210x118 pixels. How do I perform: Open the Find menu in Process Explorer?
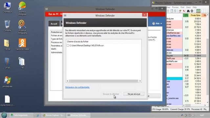pyautogui.click(x=182, y=7)
